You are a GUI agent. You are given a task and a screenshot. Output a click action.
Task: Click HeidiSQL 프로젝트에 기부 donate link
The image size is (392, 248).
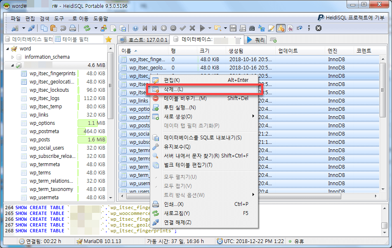tap(351, 17)
